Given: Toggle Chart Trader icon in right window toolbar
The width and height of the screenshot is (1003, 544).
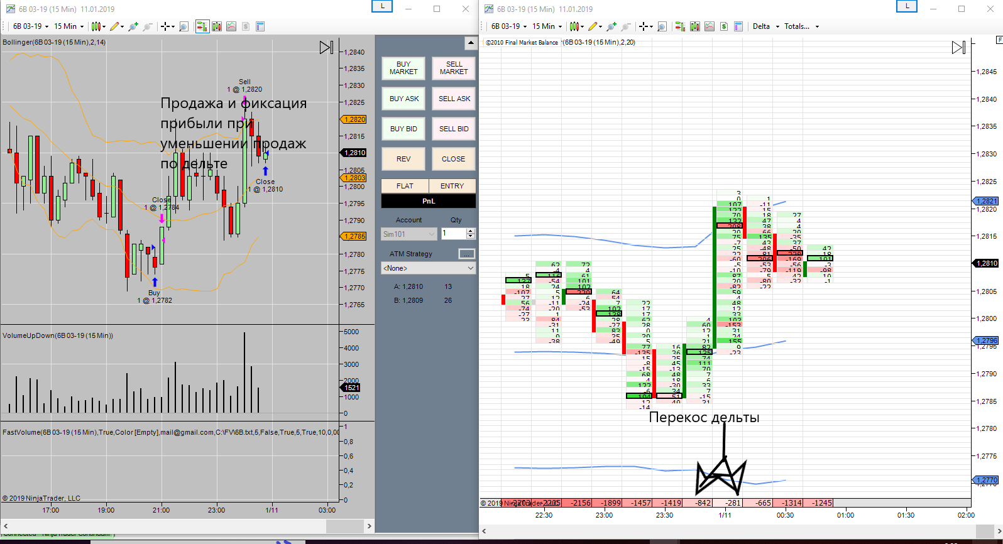Looking at the screenshot, I should tap(680, 26).
